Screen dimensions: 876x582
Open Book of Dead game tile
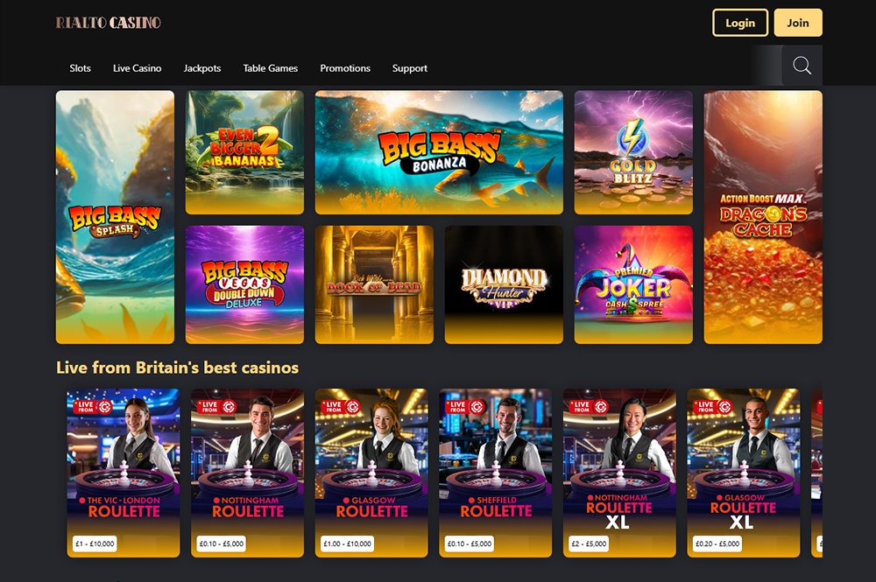pyautogui.click(x=374, y=284)
